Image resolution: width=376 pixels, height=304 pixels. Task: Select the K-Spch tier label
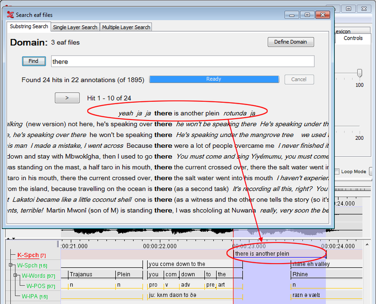(x=28, y=255)
